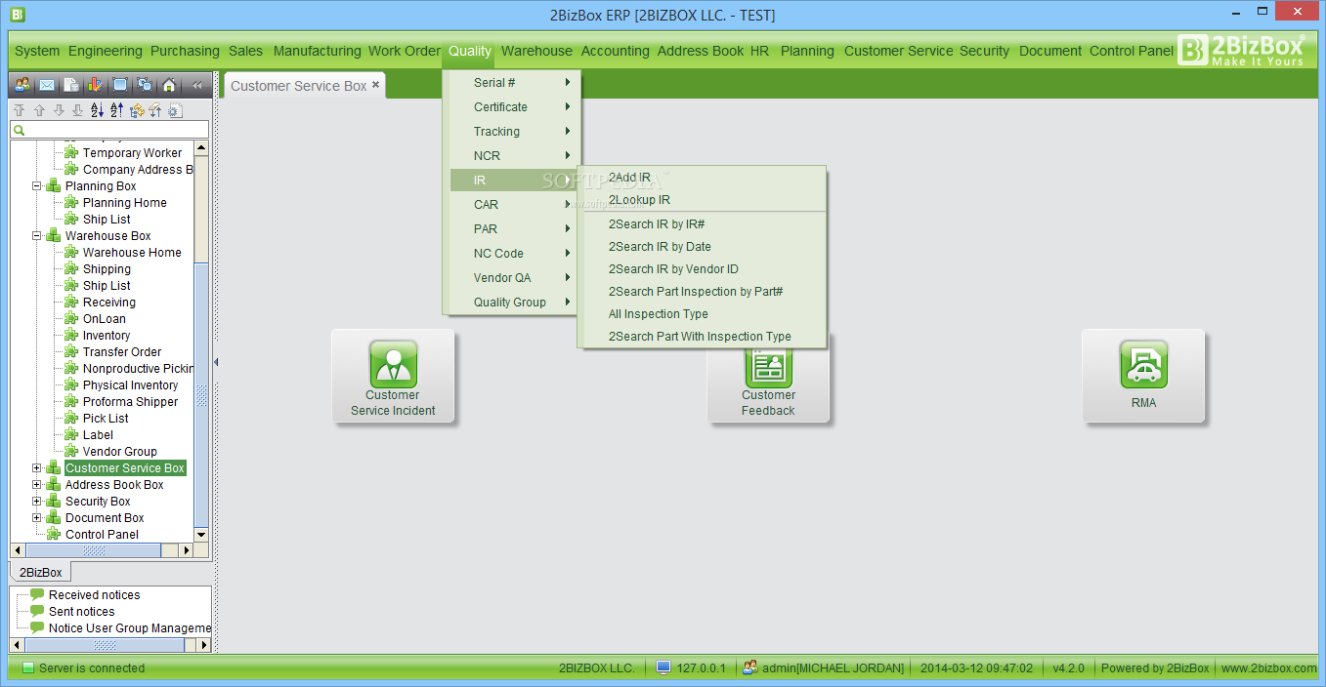Open the envelope mail icon in sidebar toolbar
The height and width of the screenshot is (687, 1326).
pos(46,85)
